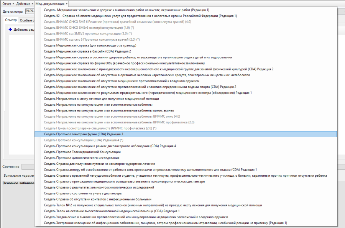This screenshot has height=228, width=345.
Task: Create Протокол консультации в рамках диспансерного наблюдения
Action: 186,146
